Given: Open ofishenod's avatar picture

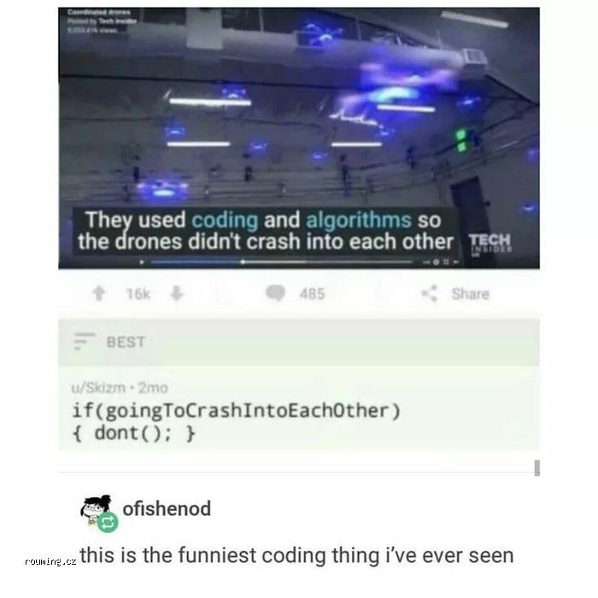Looking at the screenshot, I should pyautogui.click(x=96, y=511).
